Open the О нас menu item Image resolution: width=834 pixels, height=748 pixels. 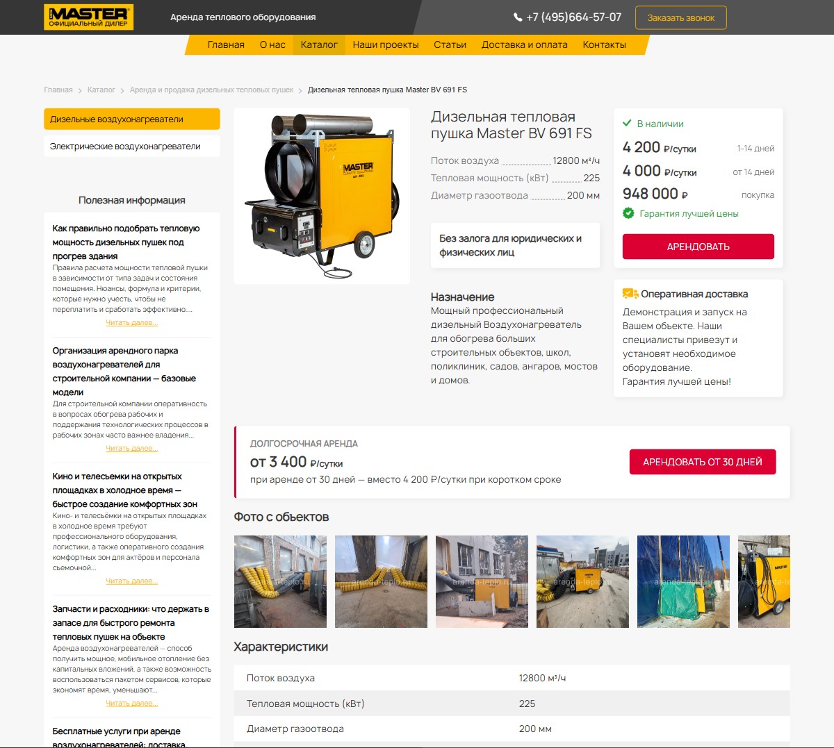272,44
